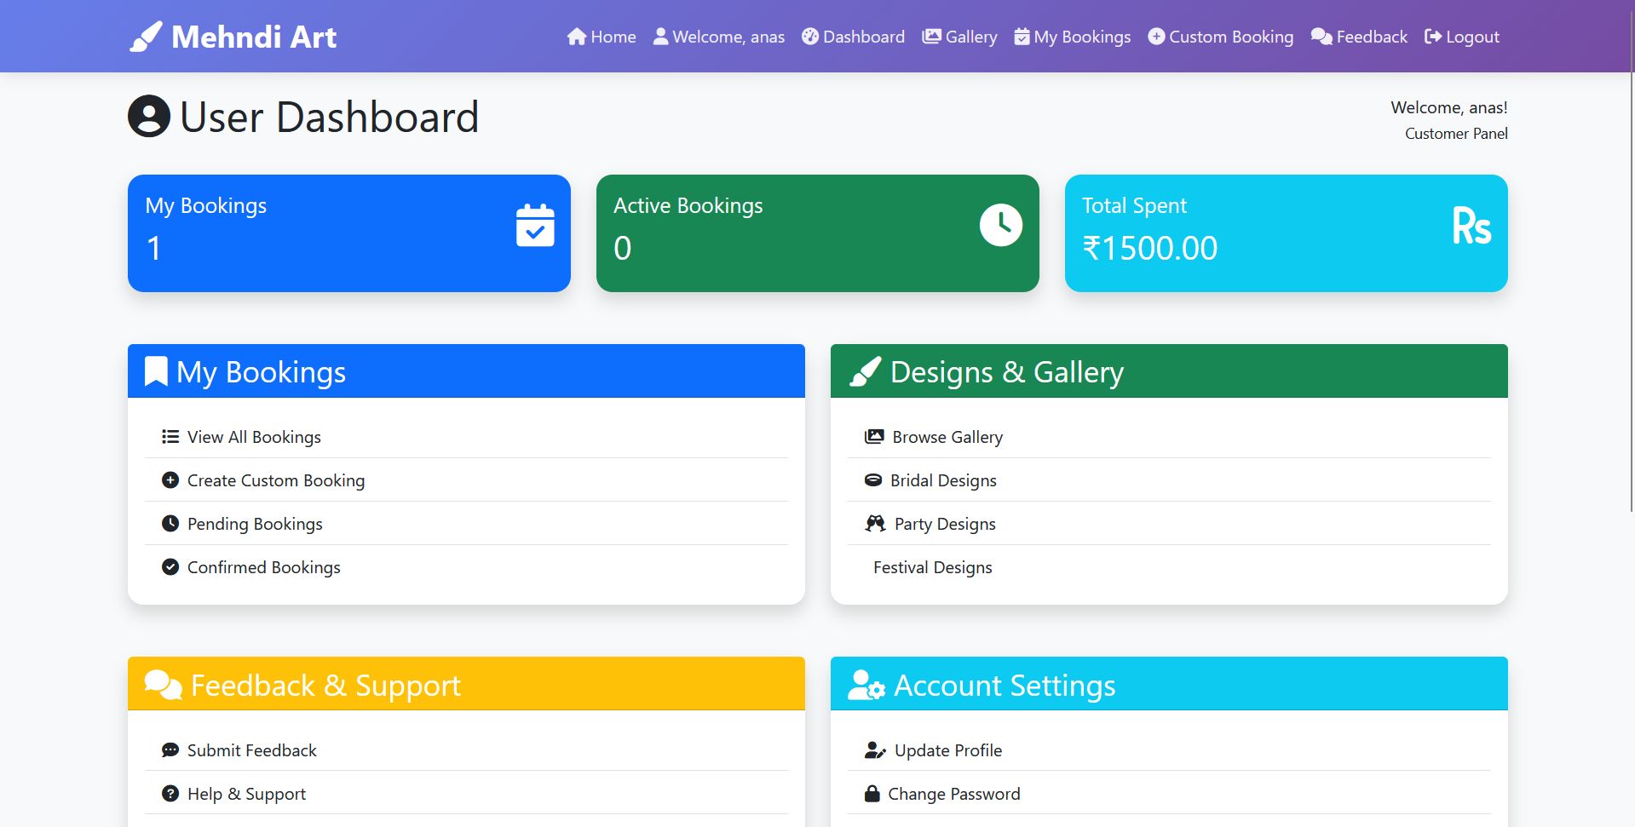Click the user-gear icon in Account Settings header

(865, 684)
